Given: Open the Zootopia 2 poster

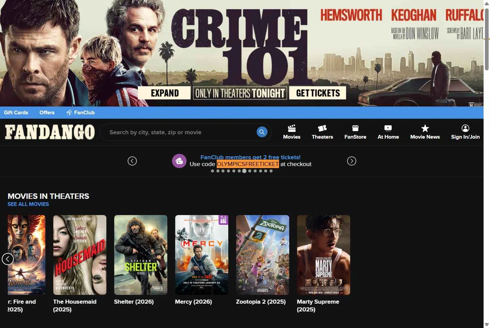Looking at the screenshot, I should (262, 255).
